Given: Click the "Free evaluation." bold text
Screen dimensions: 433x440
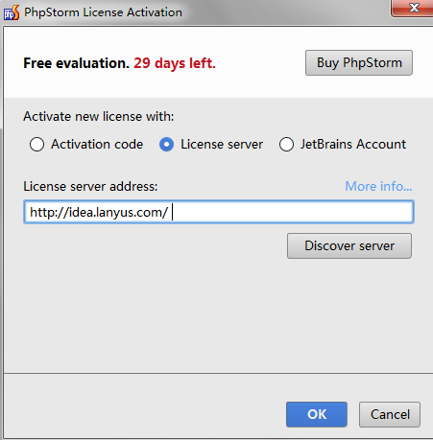Looking at the screenshot, I should click(x=76, y=63).
